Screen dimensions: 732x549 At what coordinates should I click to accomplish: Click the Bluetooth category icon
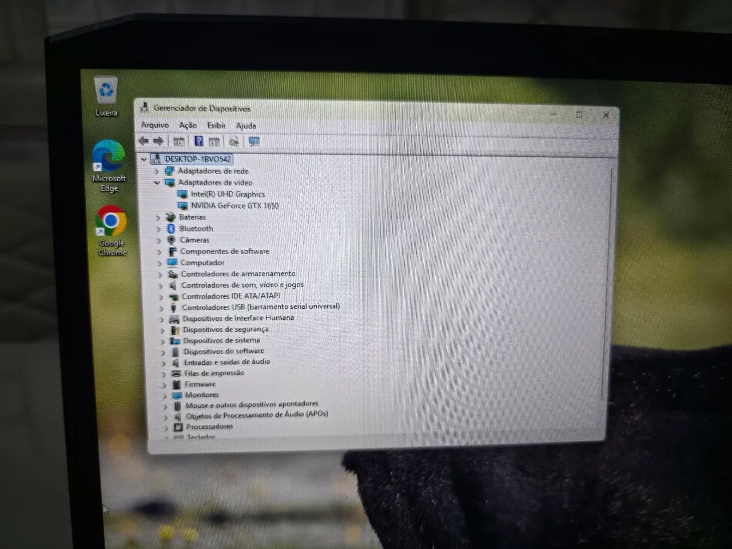[x=170, y=228]
